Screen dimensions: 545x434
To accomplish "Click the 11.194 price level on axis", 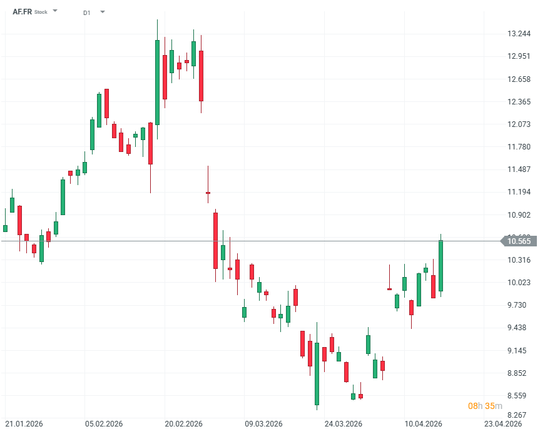I will point(520,192).
